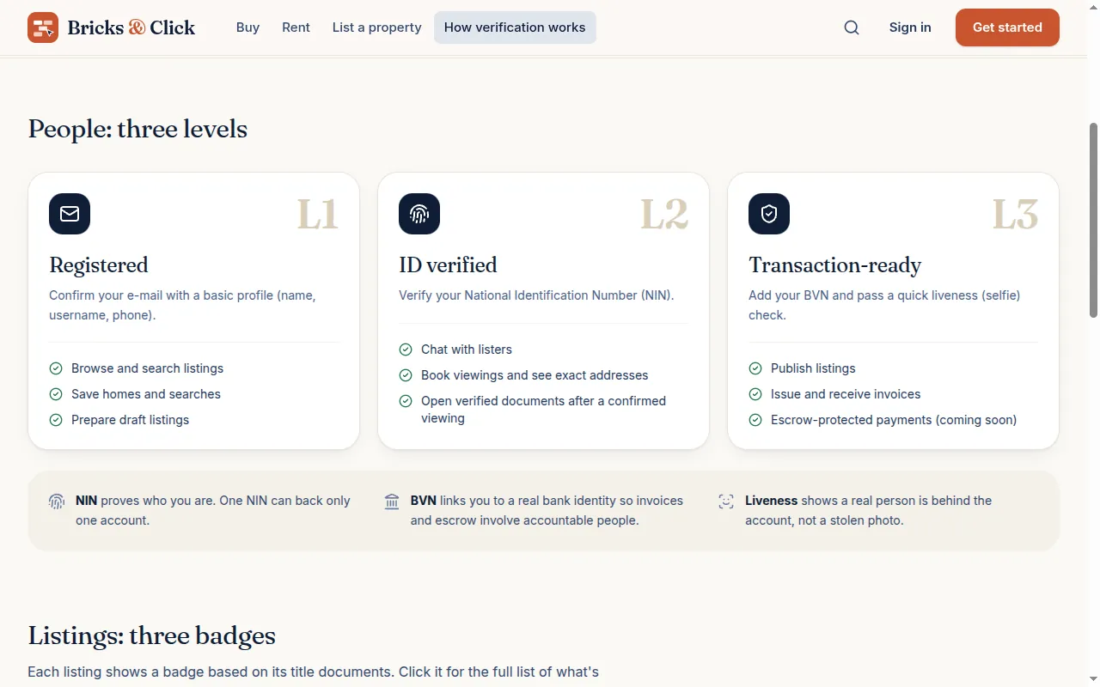
Task: Go to List a property
Action: (377, 27)
